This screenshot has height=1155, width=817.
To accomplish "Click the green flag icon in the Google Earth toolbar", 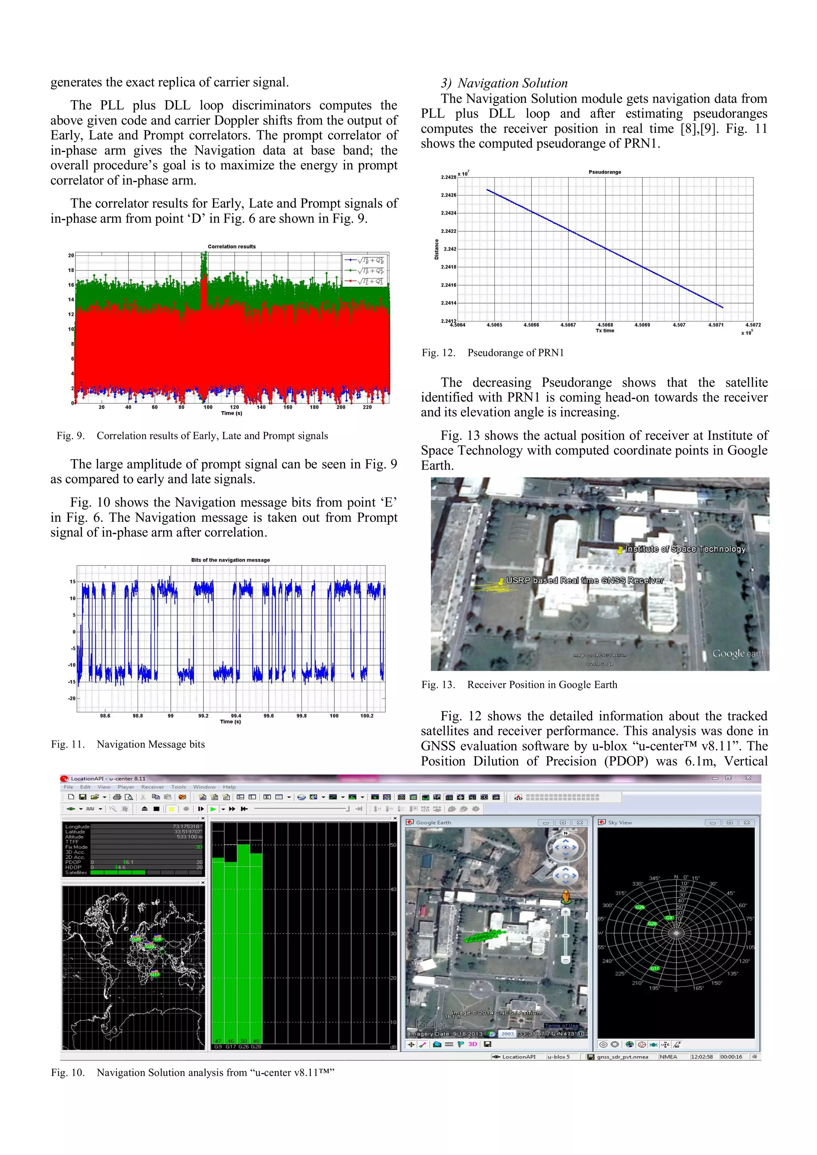I will pyautogui.click(x=461, y=1044).
